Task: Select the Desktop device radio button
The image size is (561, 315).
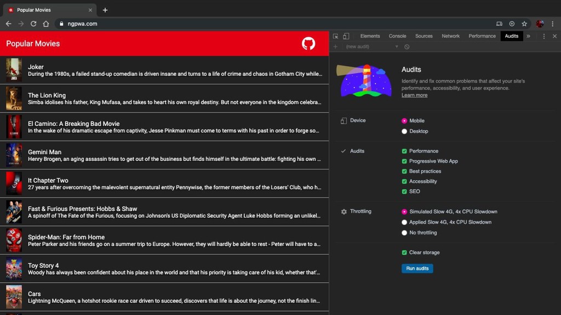Action: (404, 131)
